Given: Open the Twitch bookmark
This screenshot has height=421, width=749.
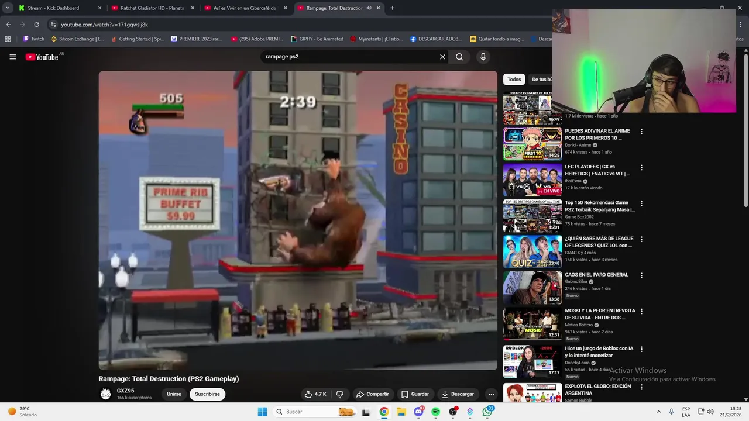Looking at the screenshot, I should [x=33, y=39].
